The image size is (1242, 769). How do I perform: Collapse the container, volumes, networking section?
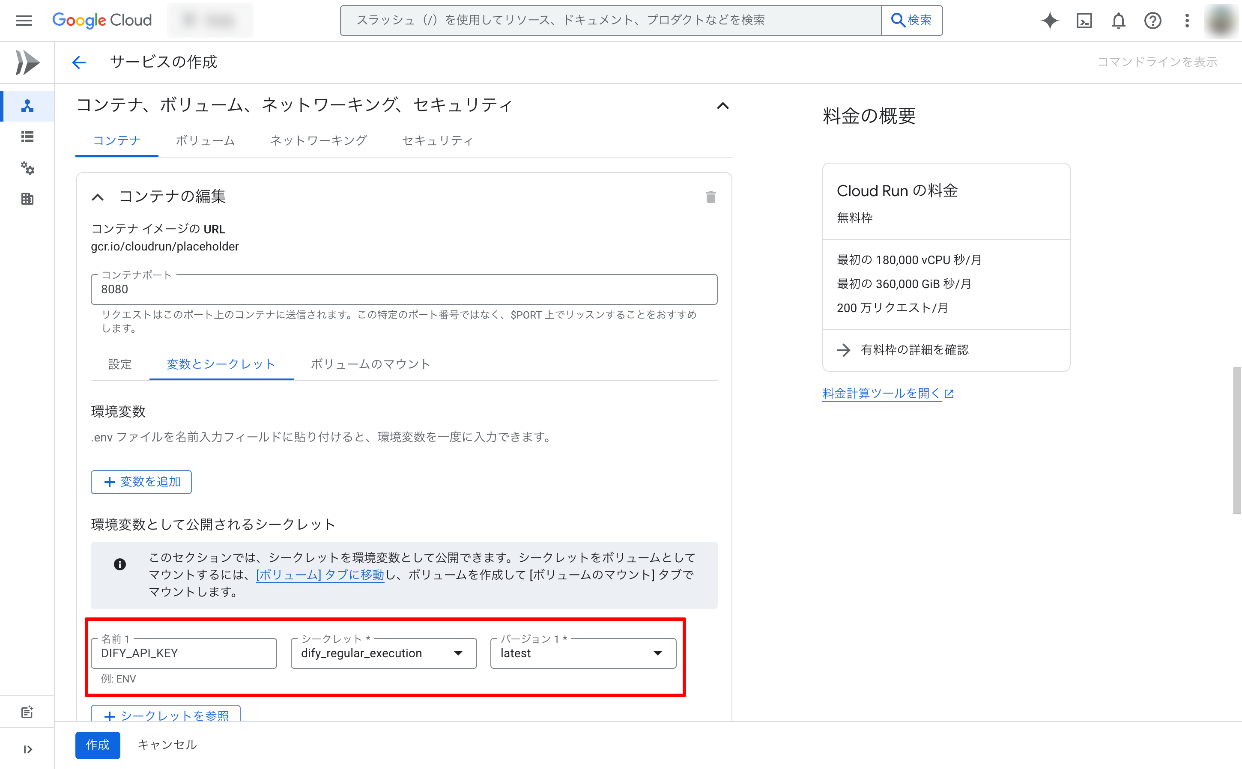click(x=723, y=105)
